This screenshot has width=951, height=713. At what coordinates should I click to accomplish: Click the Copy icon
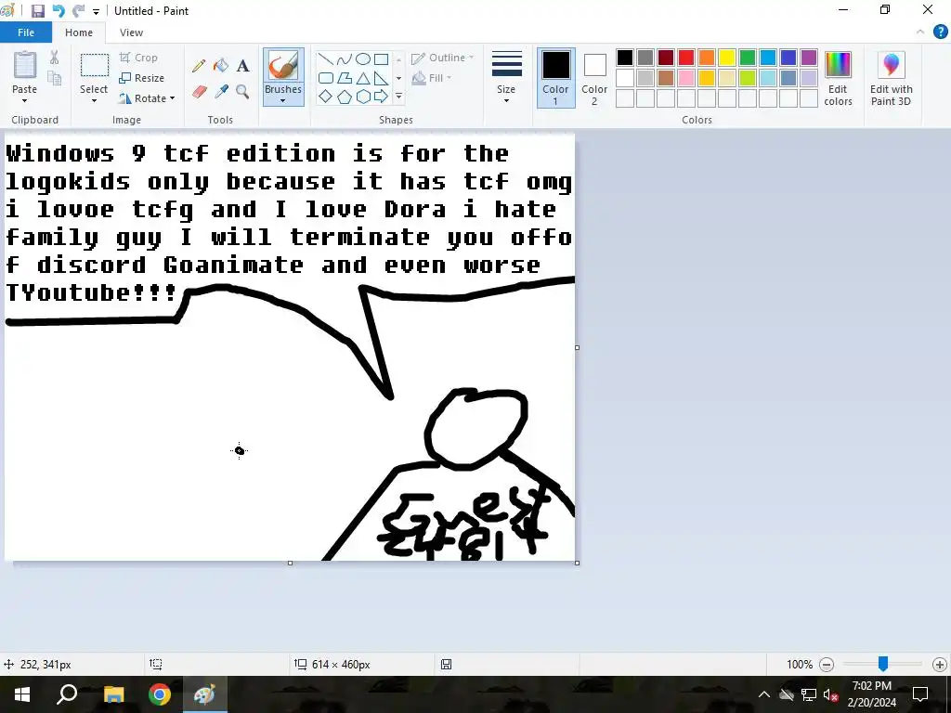point(55,78)
